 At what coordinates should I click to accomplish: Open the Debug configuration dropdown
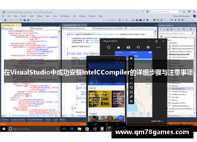point(49,20)
